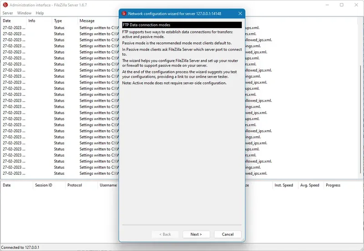Click the 'Note: Active mode does not require' line
The width and height of the screenshot is (364, 251).
(174, 83)
